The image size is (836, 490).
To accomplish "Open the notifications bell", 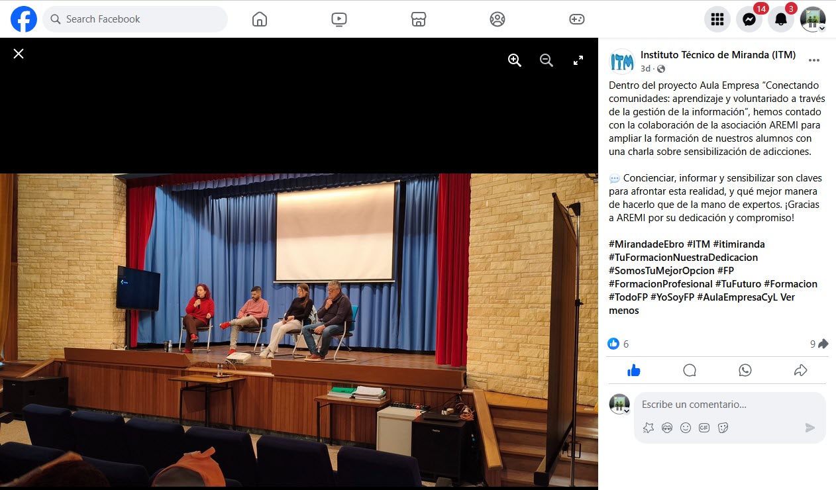I will point(781,19).
